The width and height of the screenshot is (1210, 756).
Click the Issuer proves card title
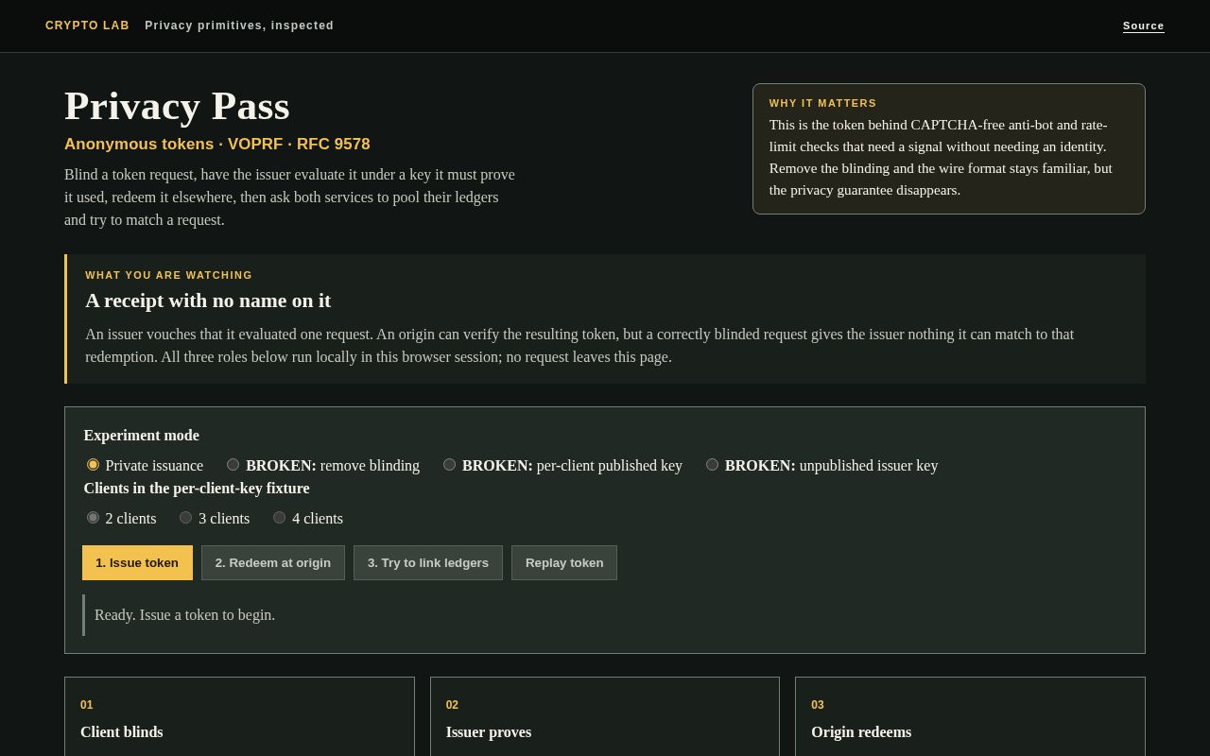coord(489,732)
